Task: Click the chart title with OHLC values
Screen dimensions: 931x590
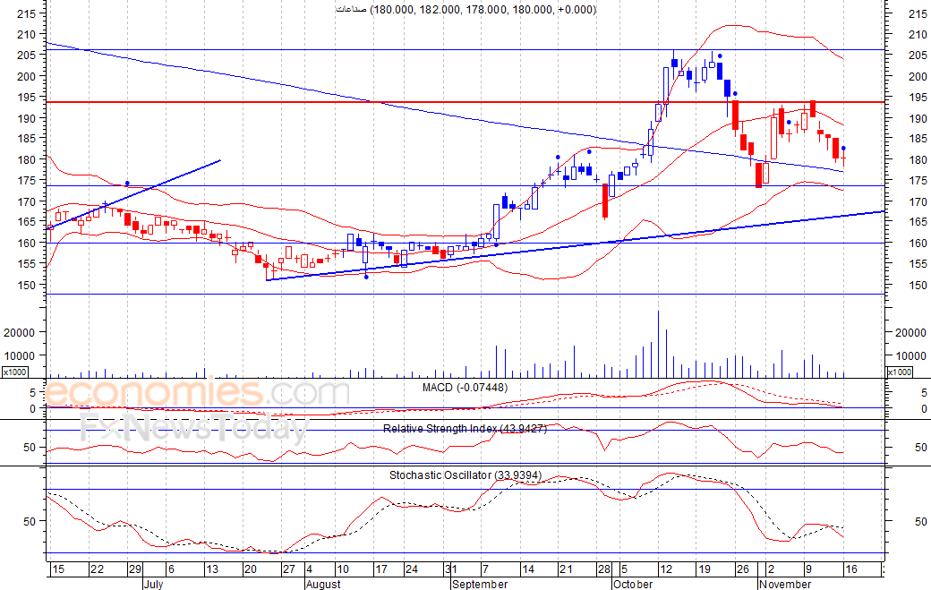Action: tap(465, 10)
